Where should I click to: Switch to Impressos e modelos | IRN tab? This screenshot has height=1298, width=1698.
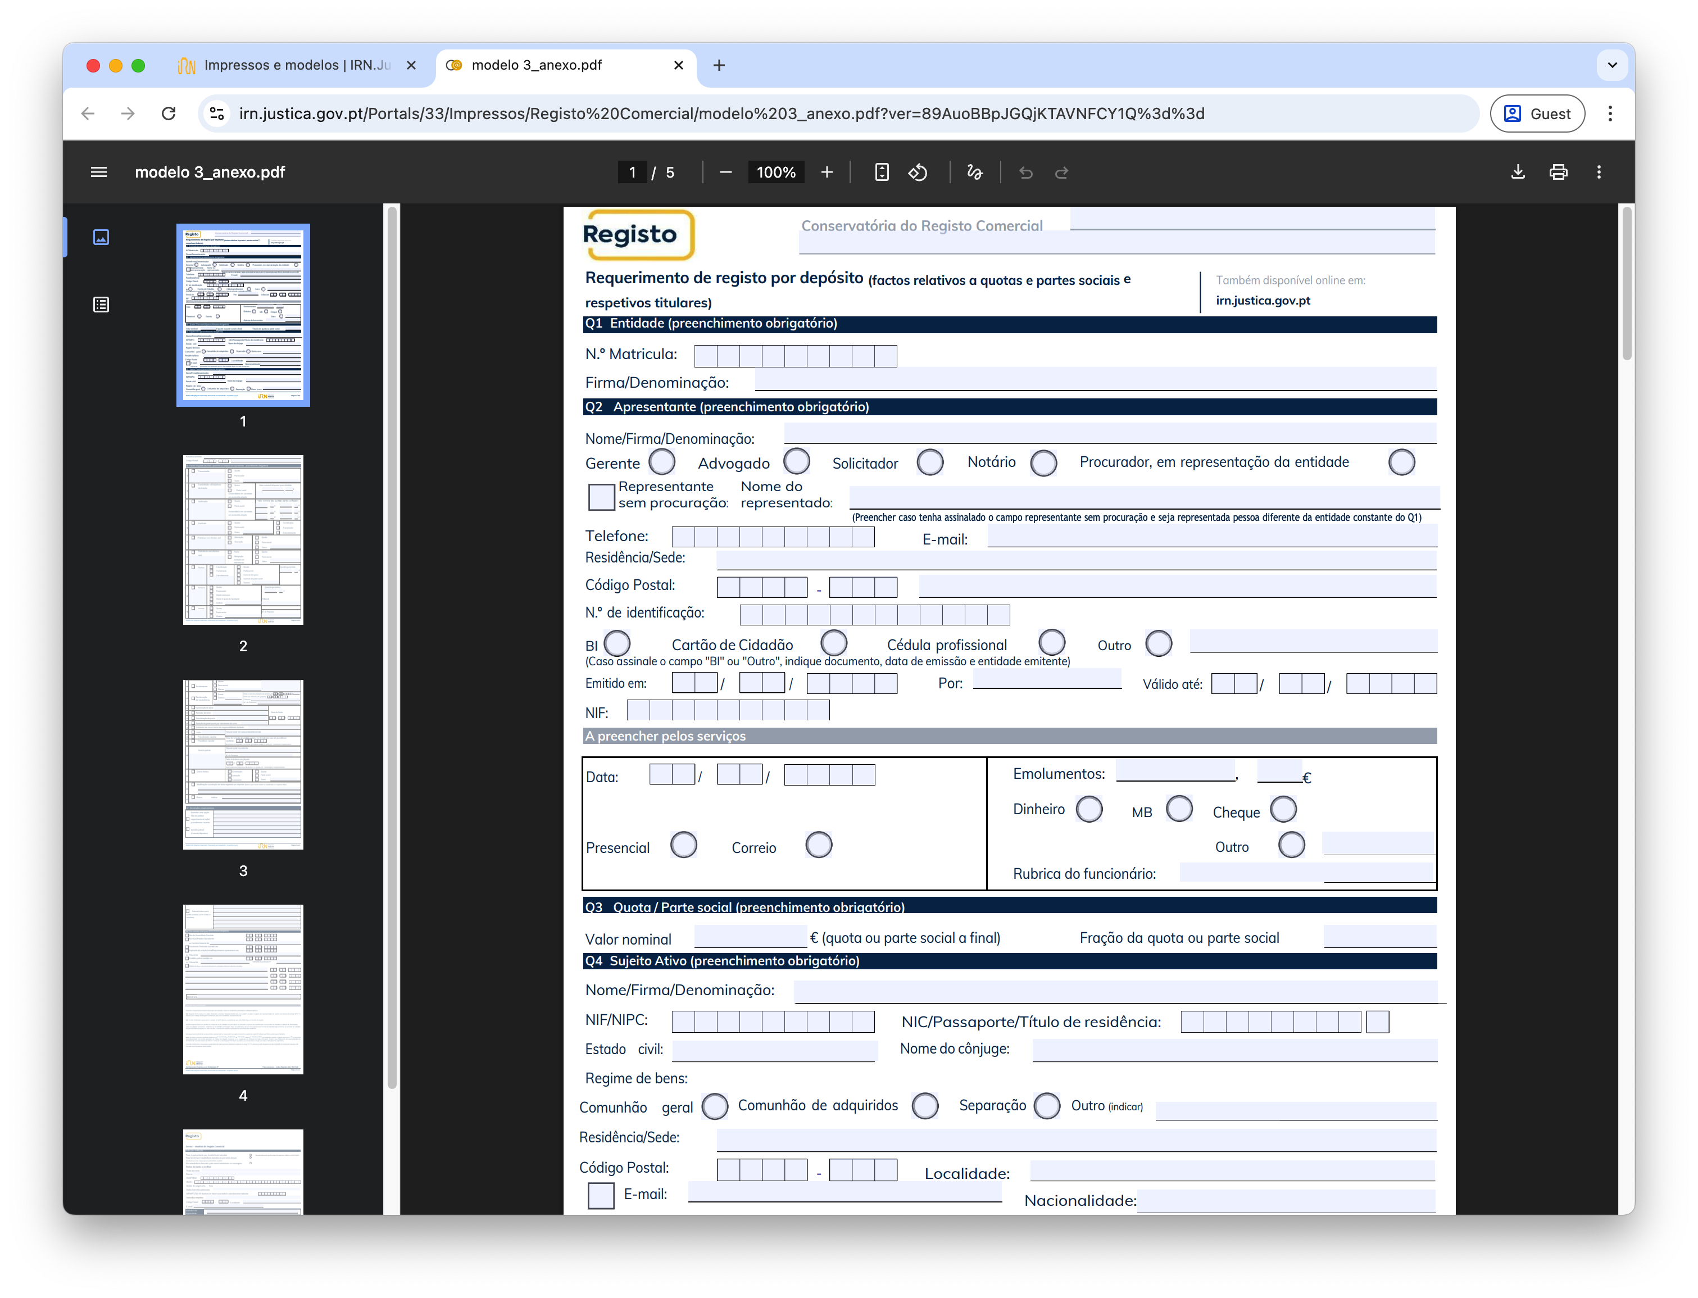[x=297, y=66]
